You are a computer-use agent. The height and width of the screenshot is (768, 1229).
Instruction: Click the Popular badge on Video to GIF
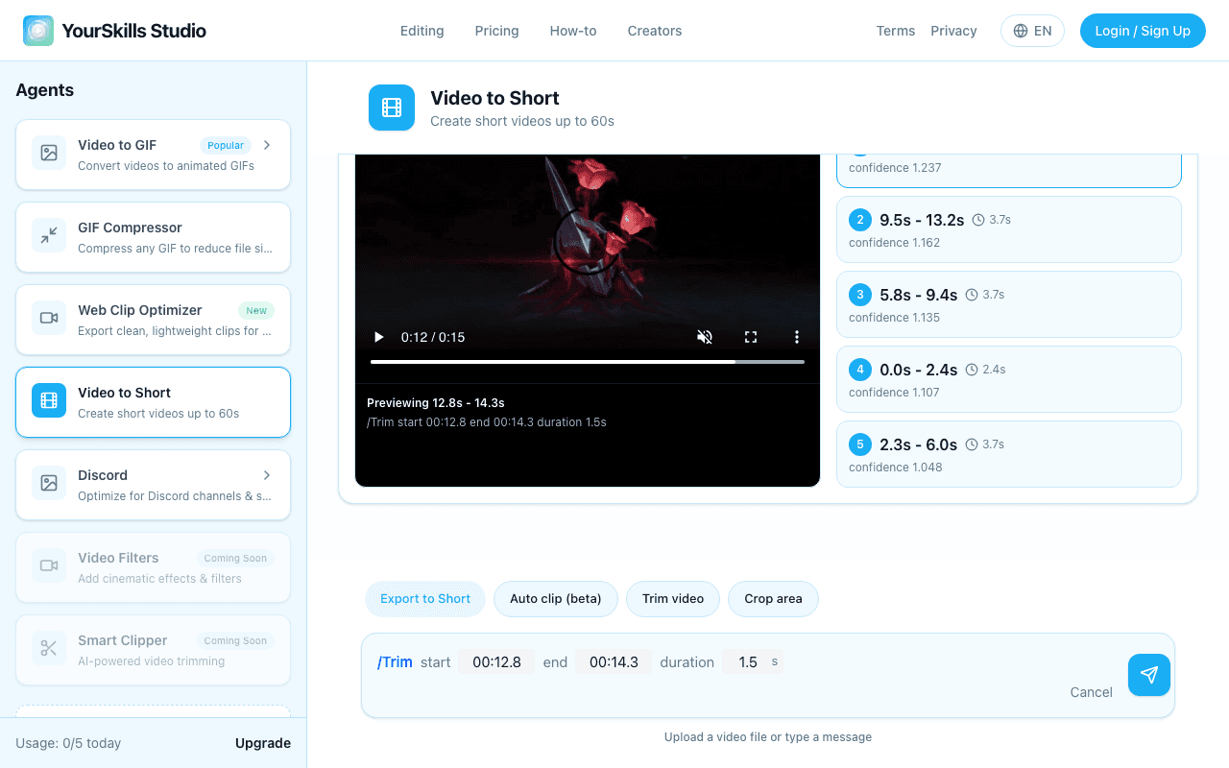pos(226,145)
